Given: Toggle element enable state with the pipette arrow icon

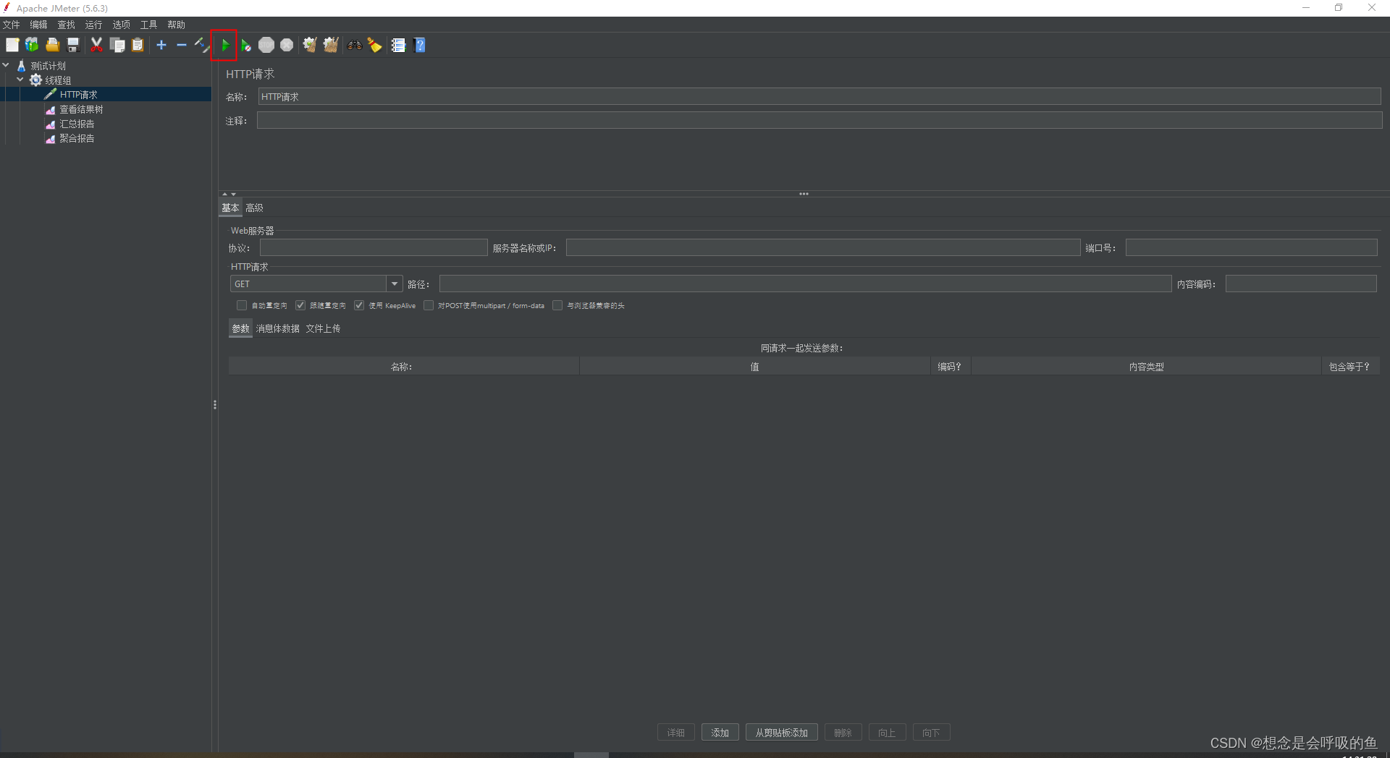Looking at the screenshot, I should coord(202,45).
